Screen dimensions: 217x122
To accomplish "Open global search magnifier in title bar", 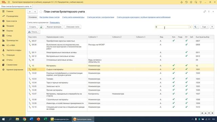I will 196,2.
